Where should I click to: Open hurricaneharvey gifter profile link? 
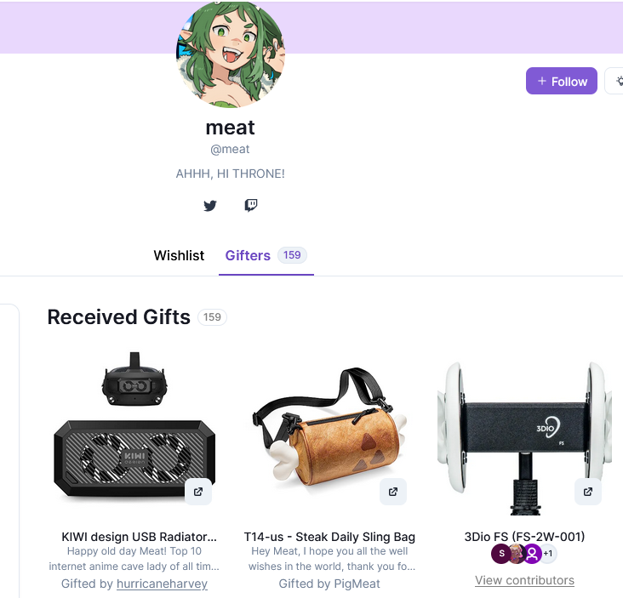point(162,584)
